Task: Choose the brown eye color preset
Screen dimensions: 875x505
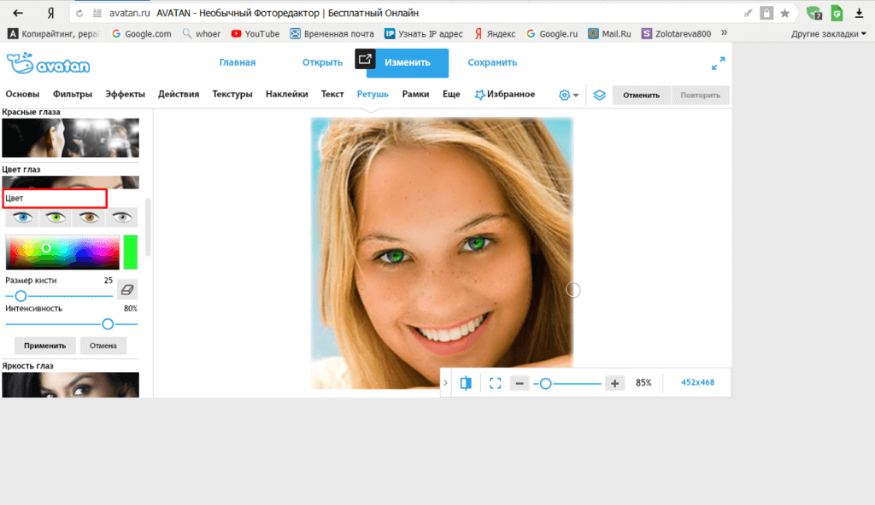Action: [89, 218]
